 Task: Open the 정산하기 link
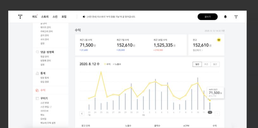[198, 50]
